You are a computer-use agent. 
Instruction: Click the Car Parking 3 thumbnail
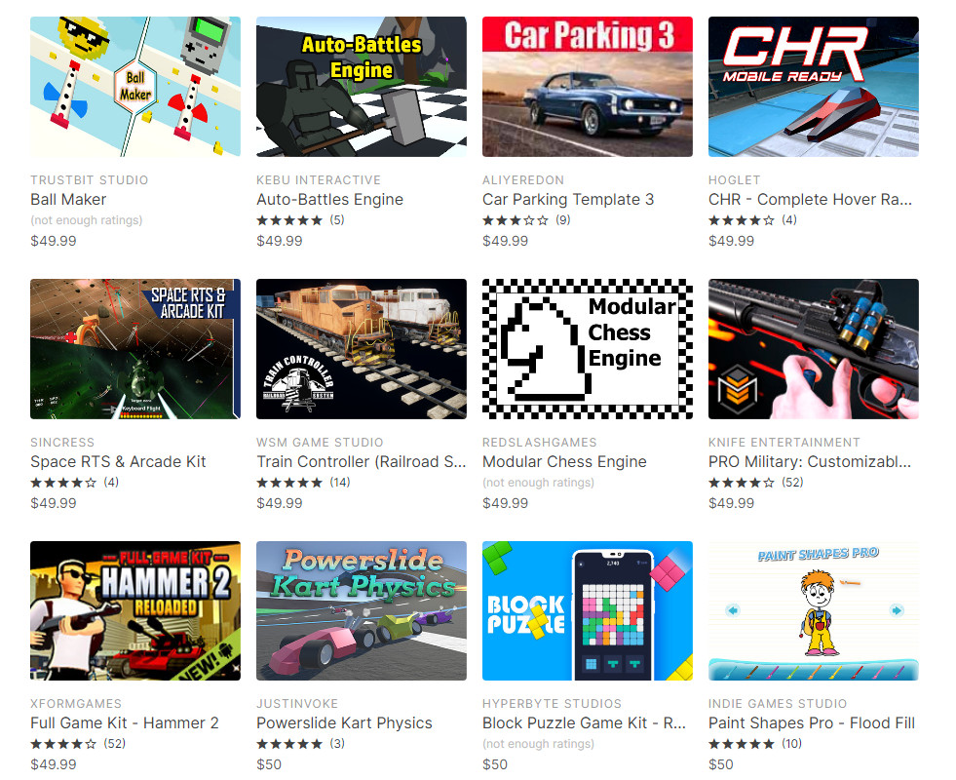(588, 87)
